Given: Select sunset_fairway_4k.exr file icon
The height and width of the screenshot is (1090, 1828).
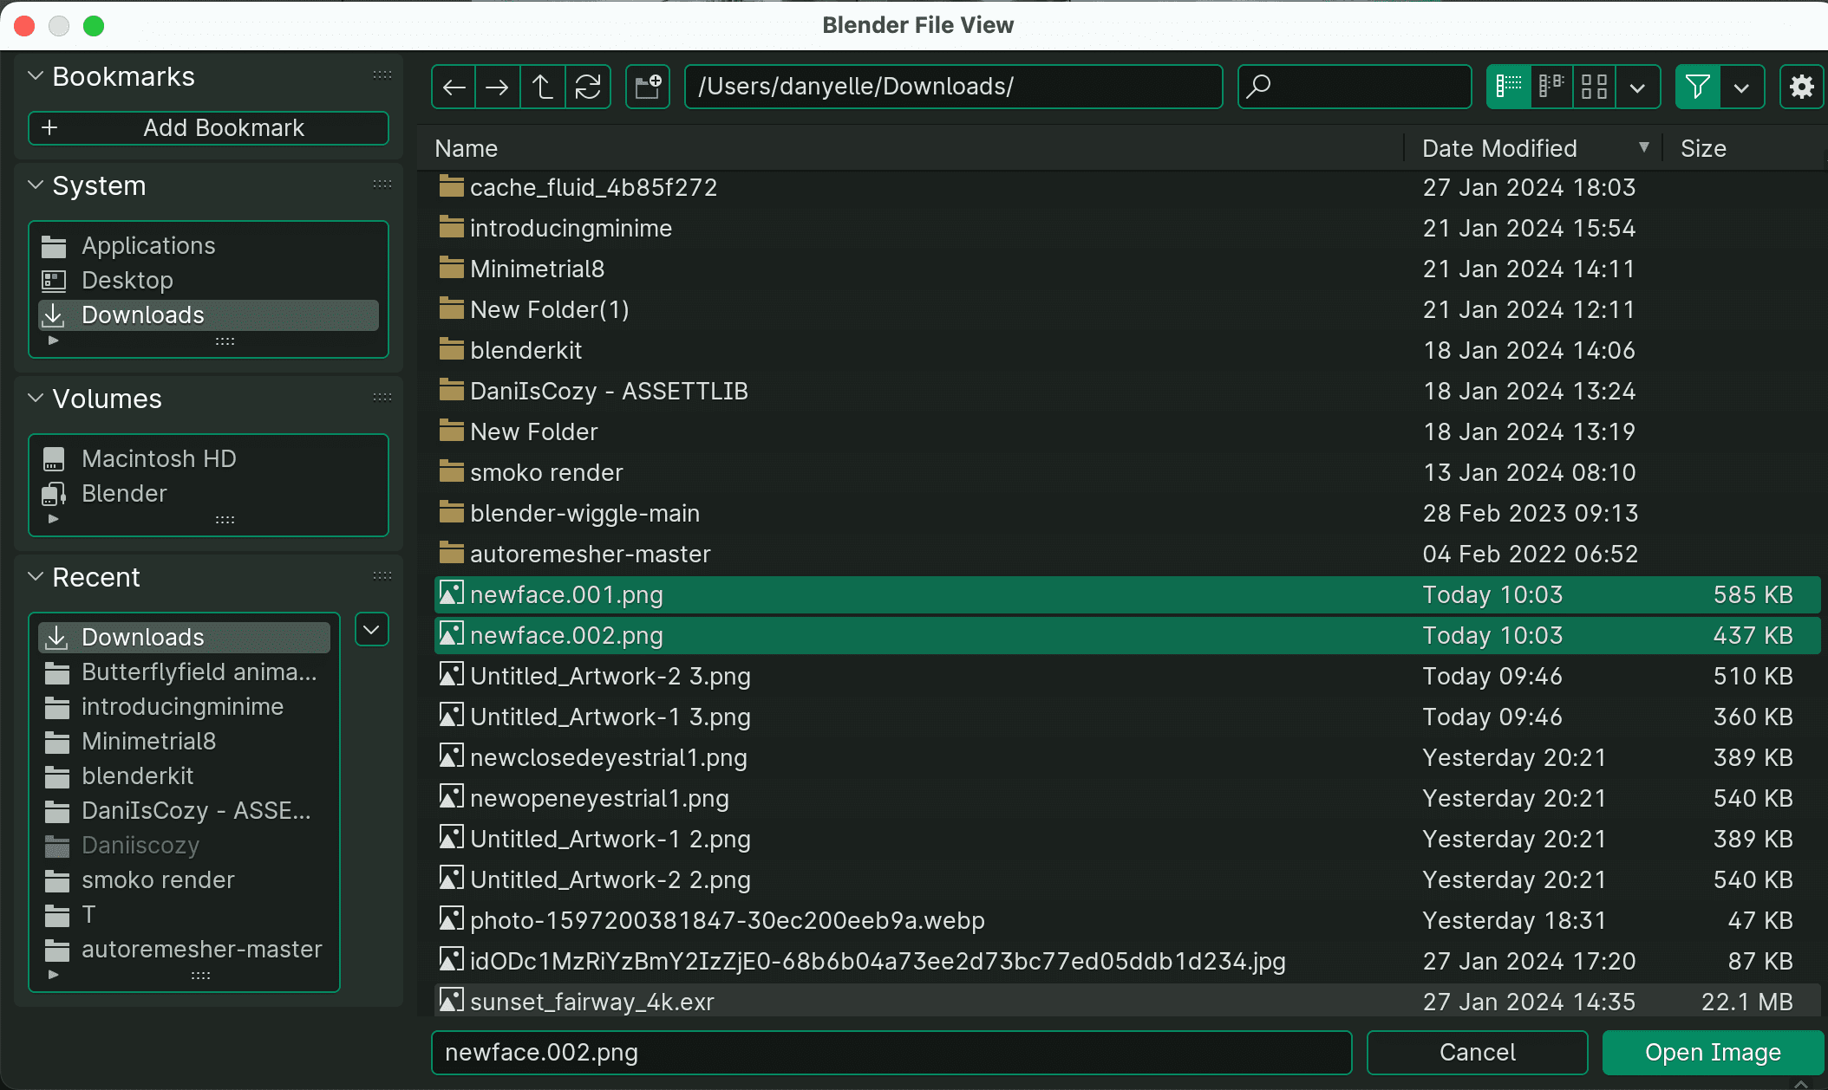Looking at the screenshot, I should click(451, 1001).
